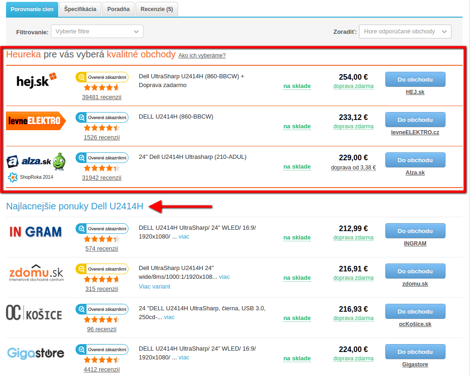Open the sort dropdown Hore odporúčané obchody

(x=405, y=31)
